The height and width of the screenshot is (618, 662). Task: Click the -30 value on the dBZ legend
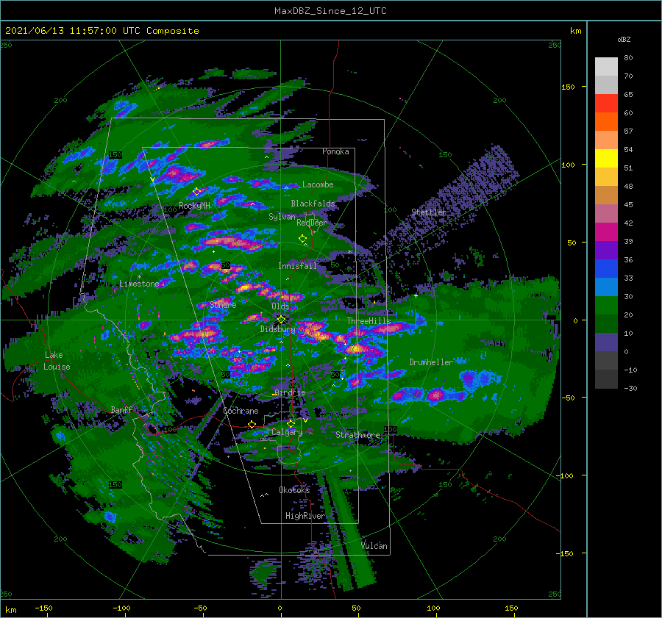pos(630,388)
